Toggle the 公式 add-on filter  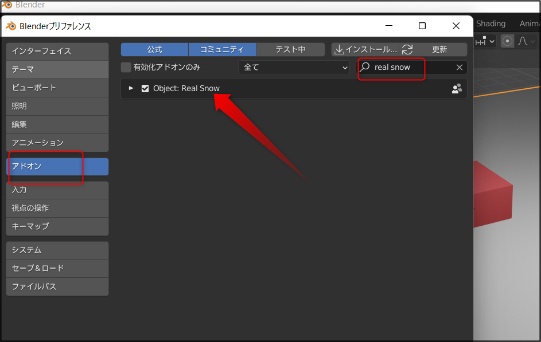(154, 50)
